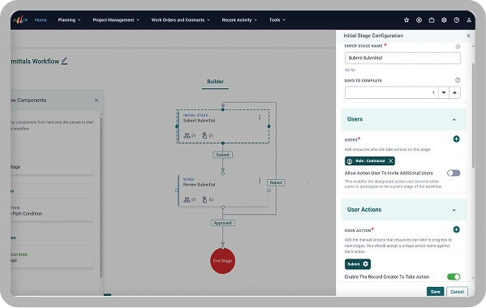This screenshot has width=486, height=308.
Task: Click the Days To Complete number field
Action: [x=391, y=92]
